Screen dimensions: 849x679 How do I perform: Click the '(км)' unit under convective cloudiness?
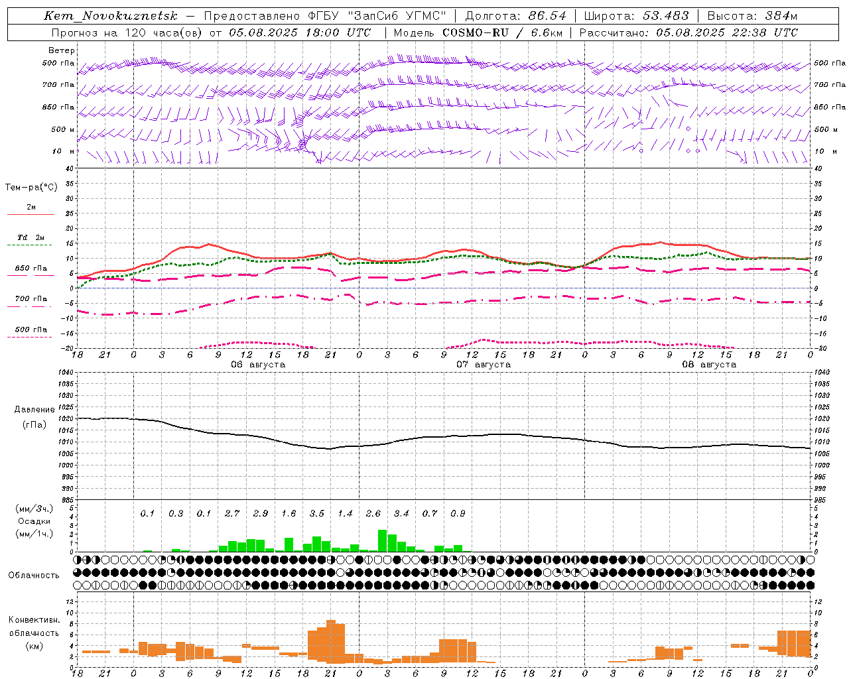tap(34, 647)
